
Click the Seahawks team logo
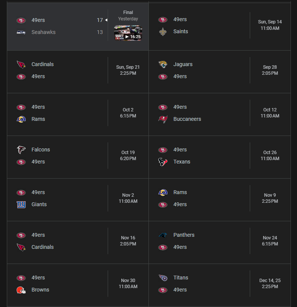point(21,32)
